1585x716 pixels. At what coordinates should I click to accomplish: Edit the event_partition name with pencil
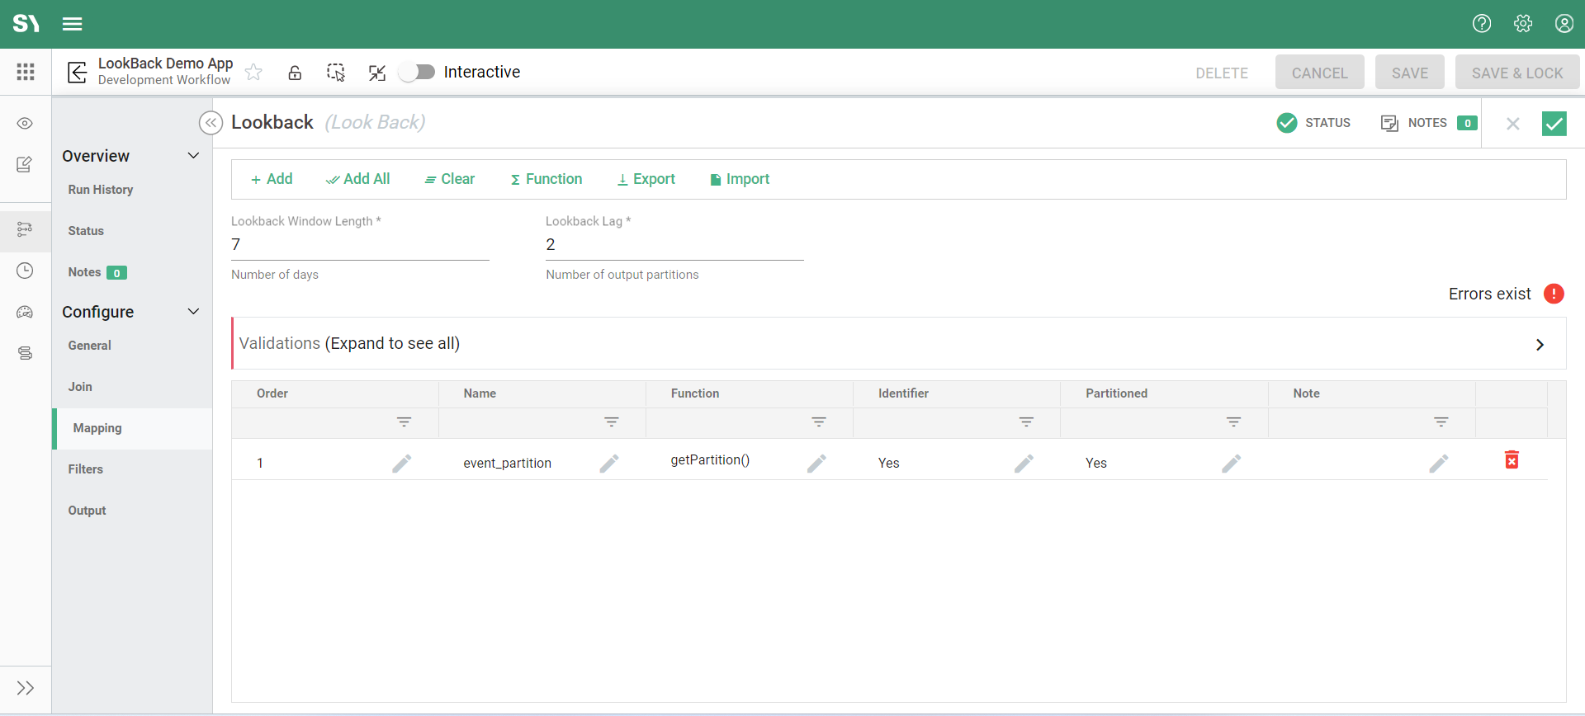[x=609, y=464]
